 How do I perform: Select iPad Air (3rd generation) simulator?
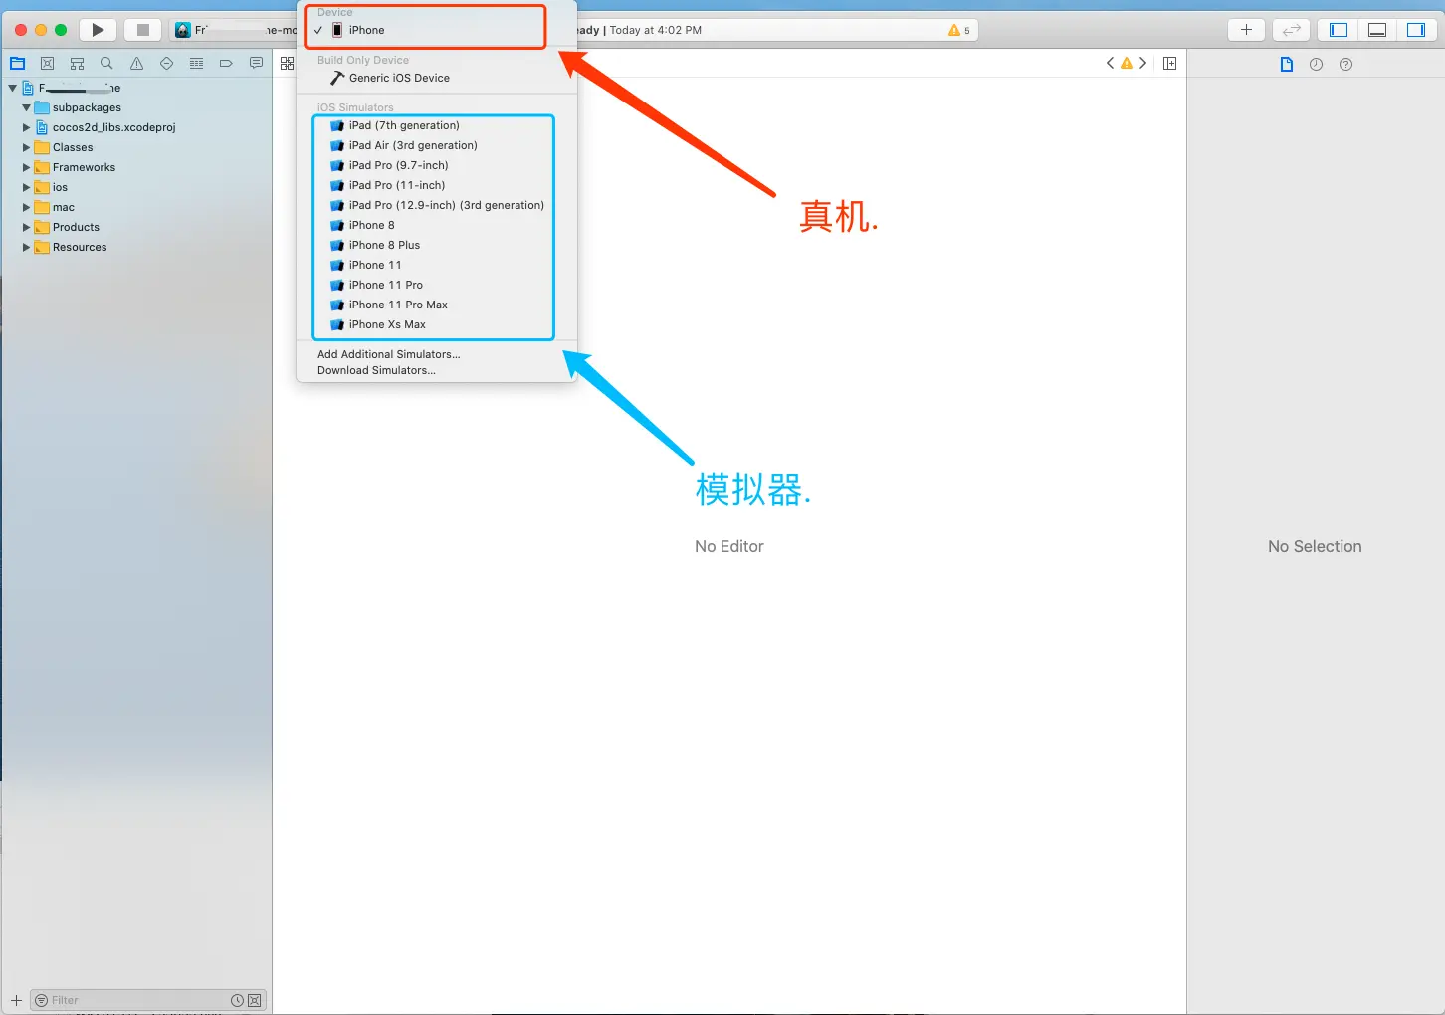(437, 145)
